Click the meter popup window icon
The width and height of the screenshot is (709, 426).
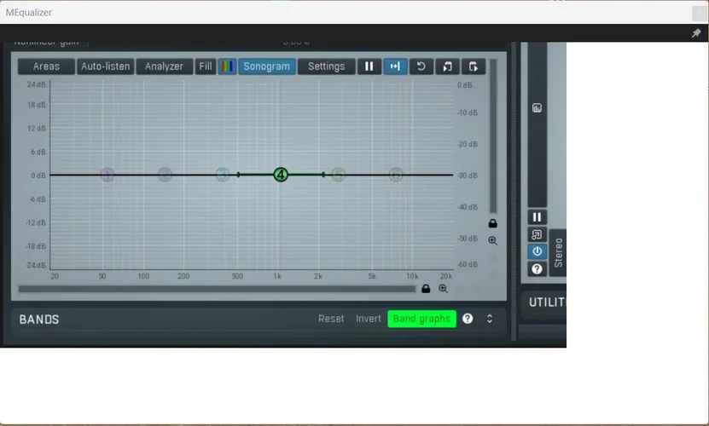(537, 234)
